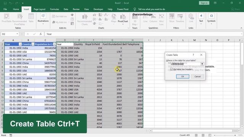Viewport: 244px width, 137px height.
Task: Switch to the Data tab
Action: [x=66, y=9]
